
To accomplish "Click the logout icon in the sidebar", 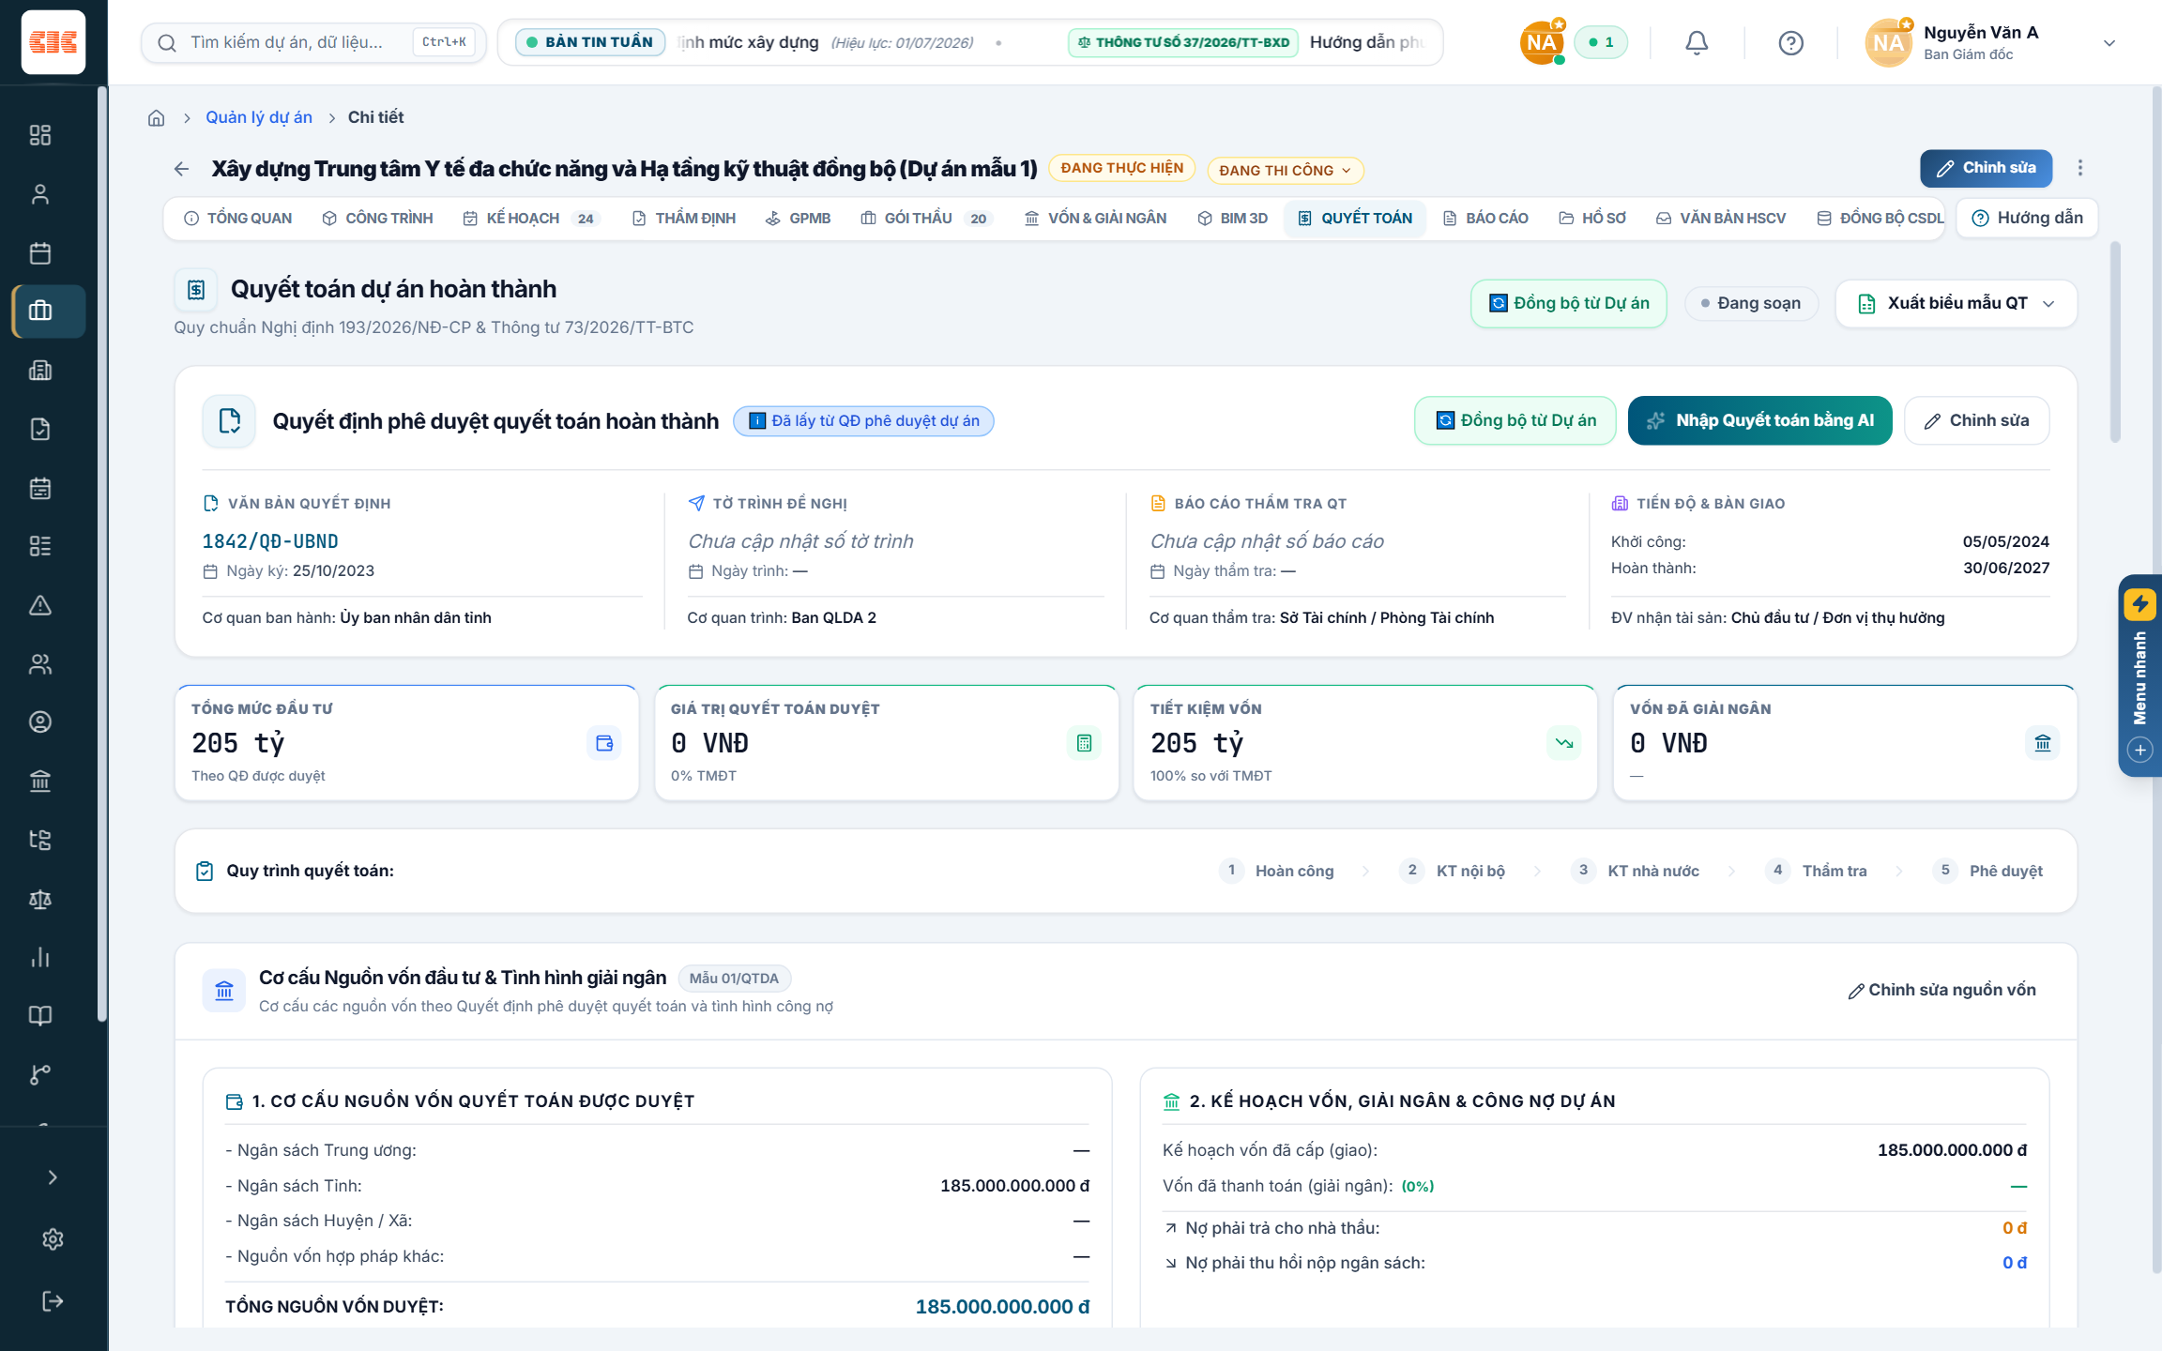I will 53,1300.
